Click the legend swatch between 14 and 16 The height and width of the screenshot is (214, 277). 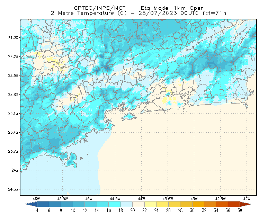103,204
